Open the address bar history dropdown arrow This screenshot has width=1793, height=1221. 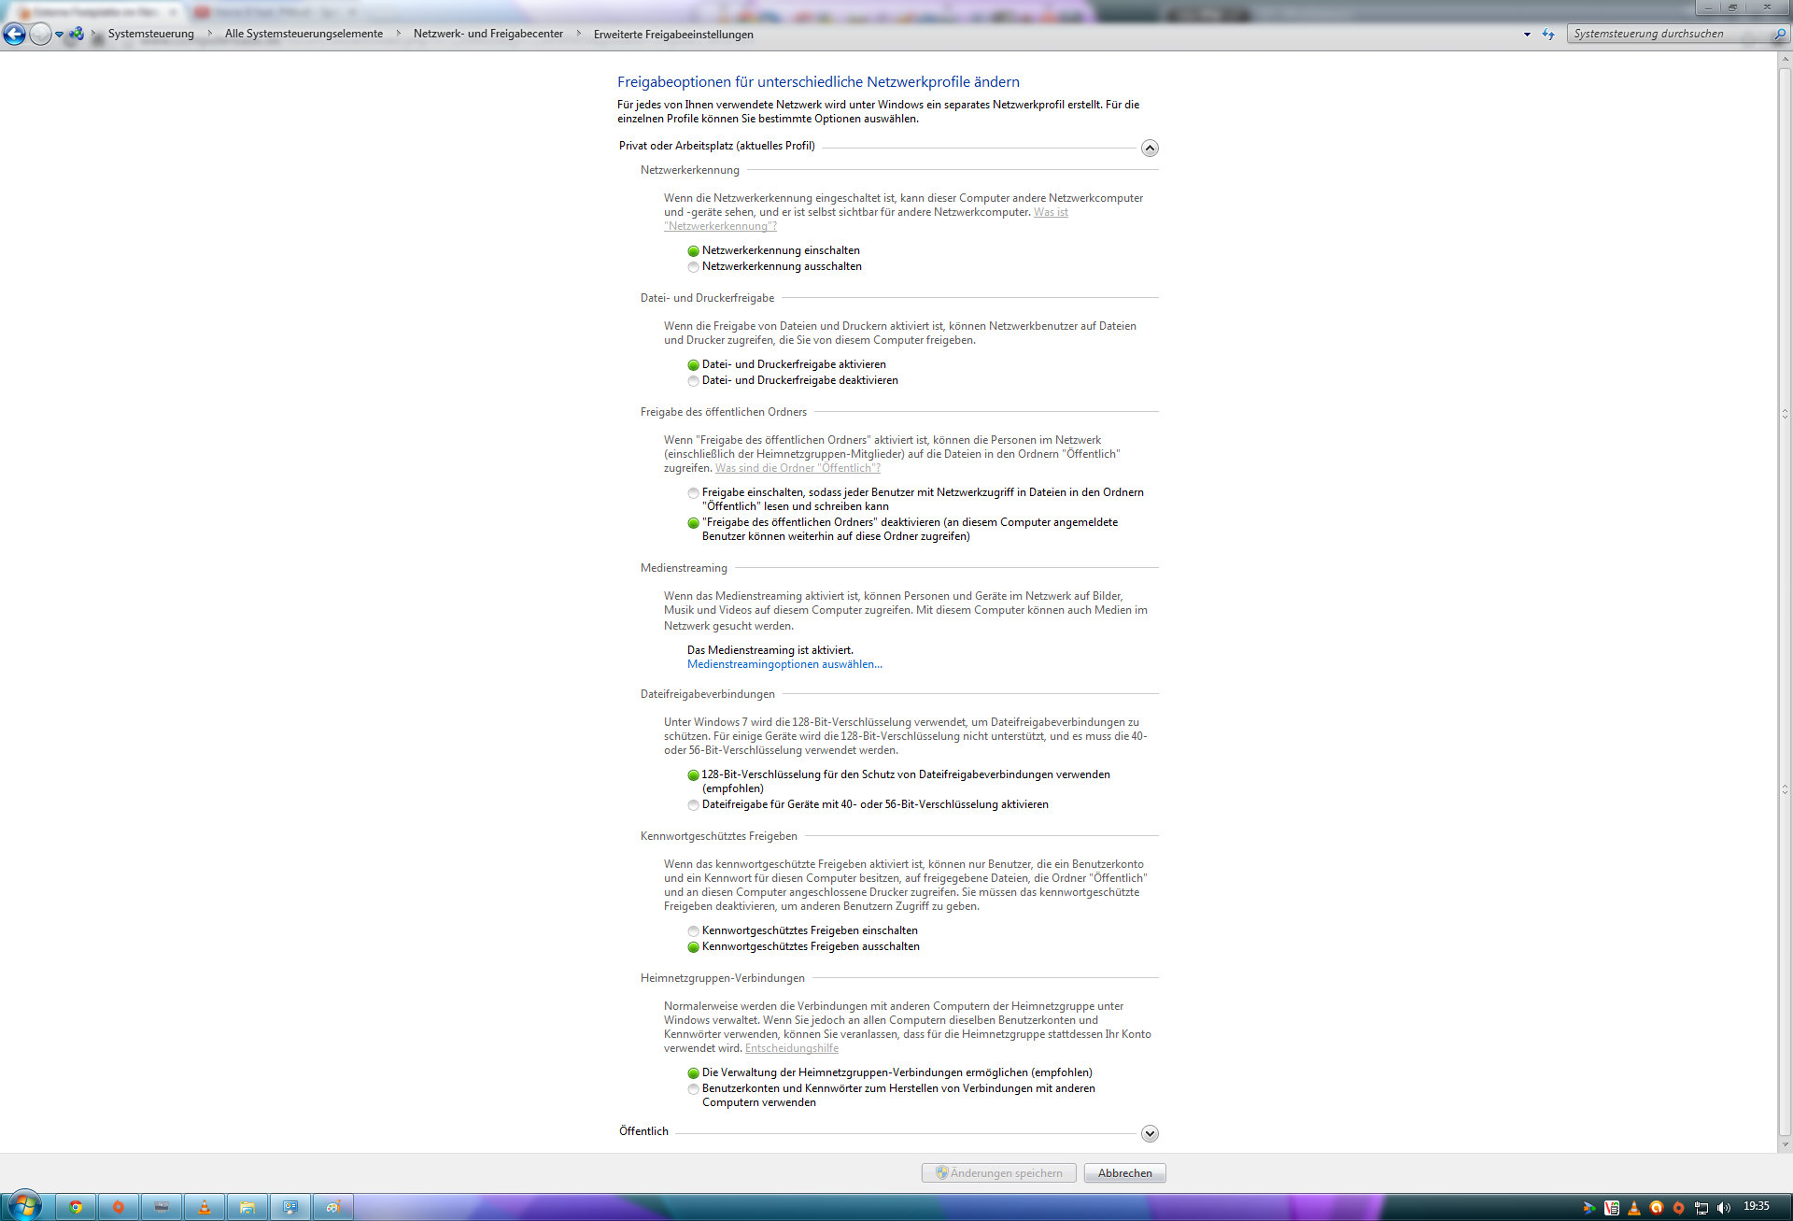tap(1527, 35)
